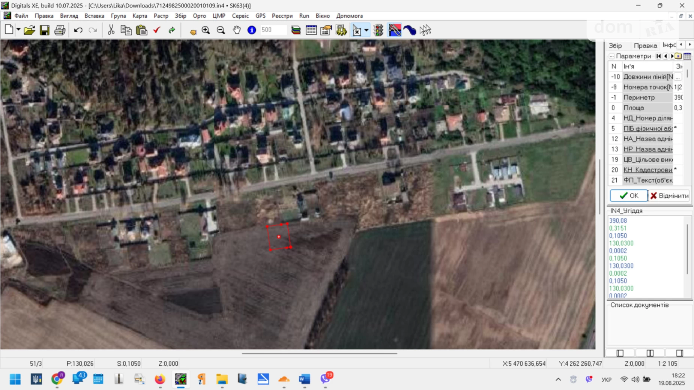Image resolution: width=694 pixels, height=390 pixels.
Task: Switch to the Правка panel tab
Action: point(645,45)
